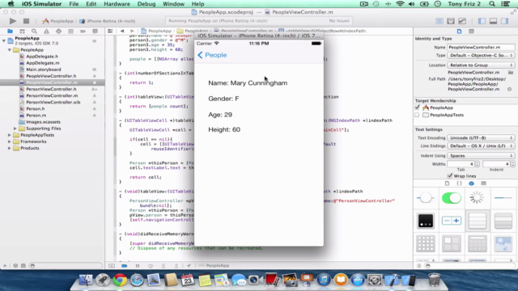Open the Symbol navigator tab
The image size is (518, 291).
[22, 31]
